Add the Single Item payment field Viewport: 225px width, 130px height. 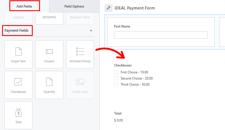tap(19, 54)
